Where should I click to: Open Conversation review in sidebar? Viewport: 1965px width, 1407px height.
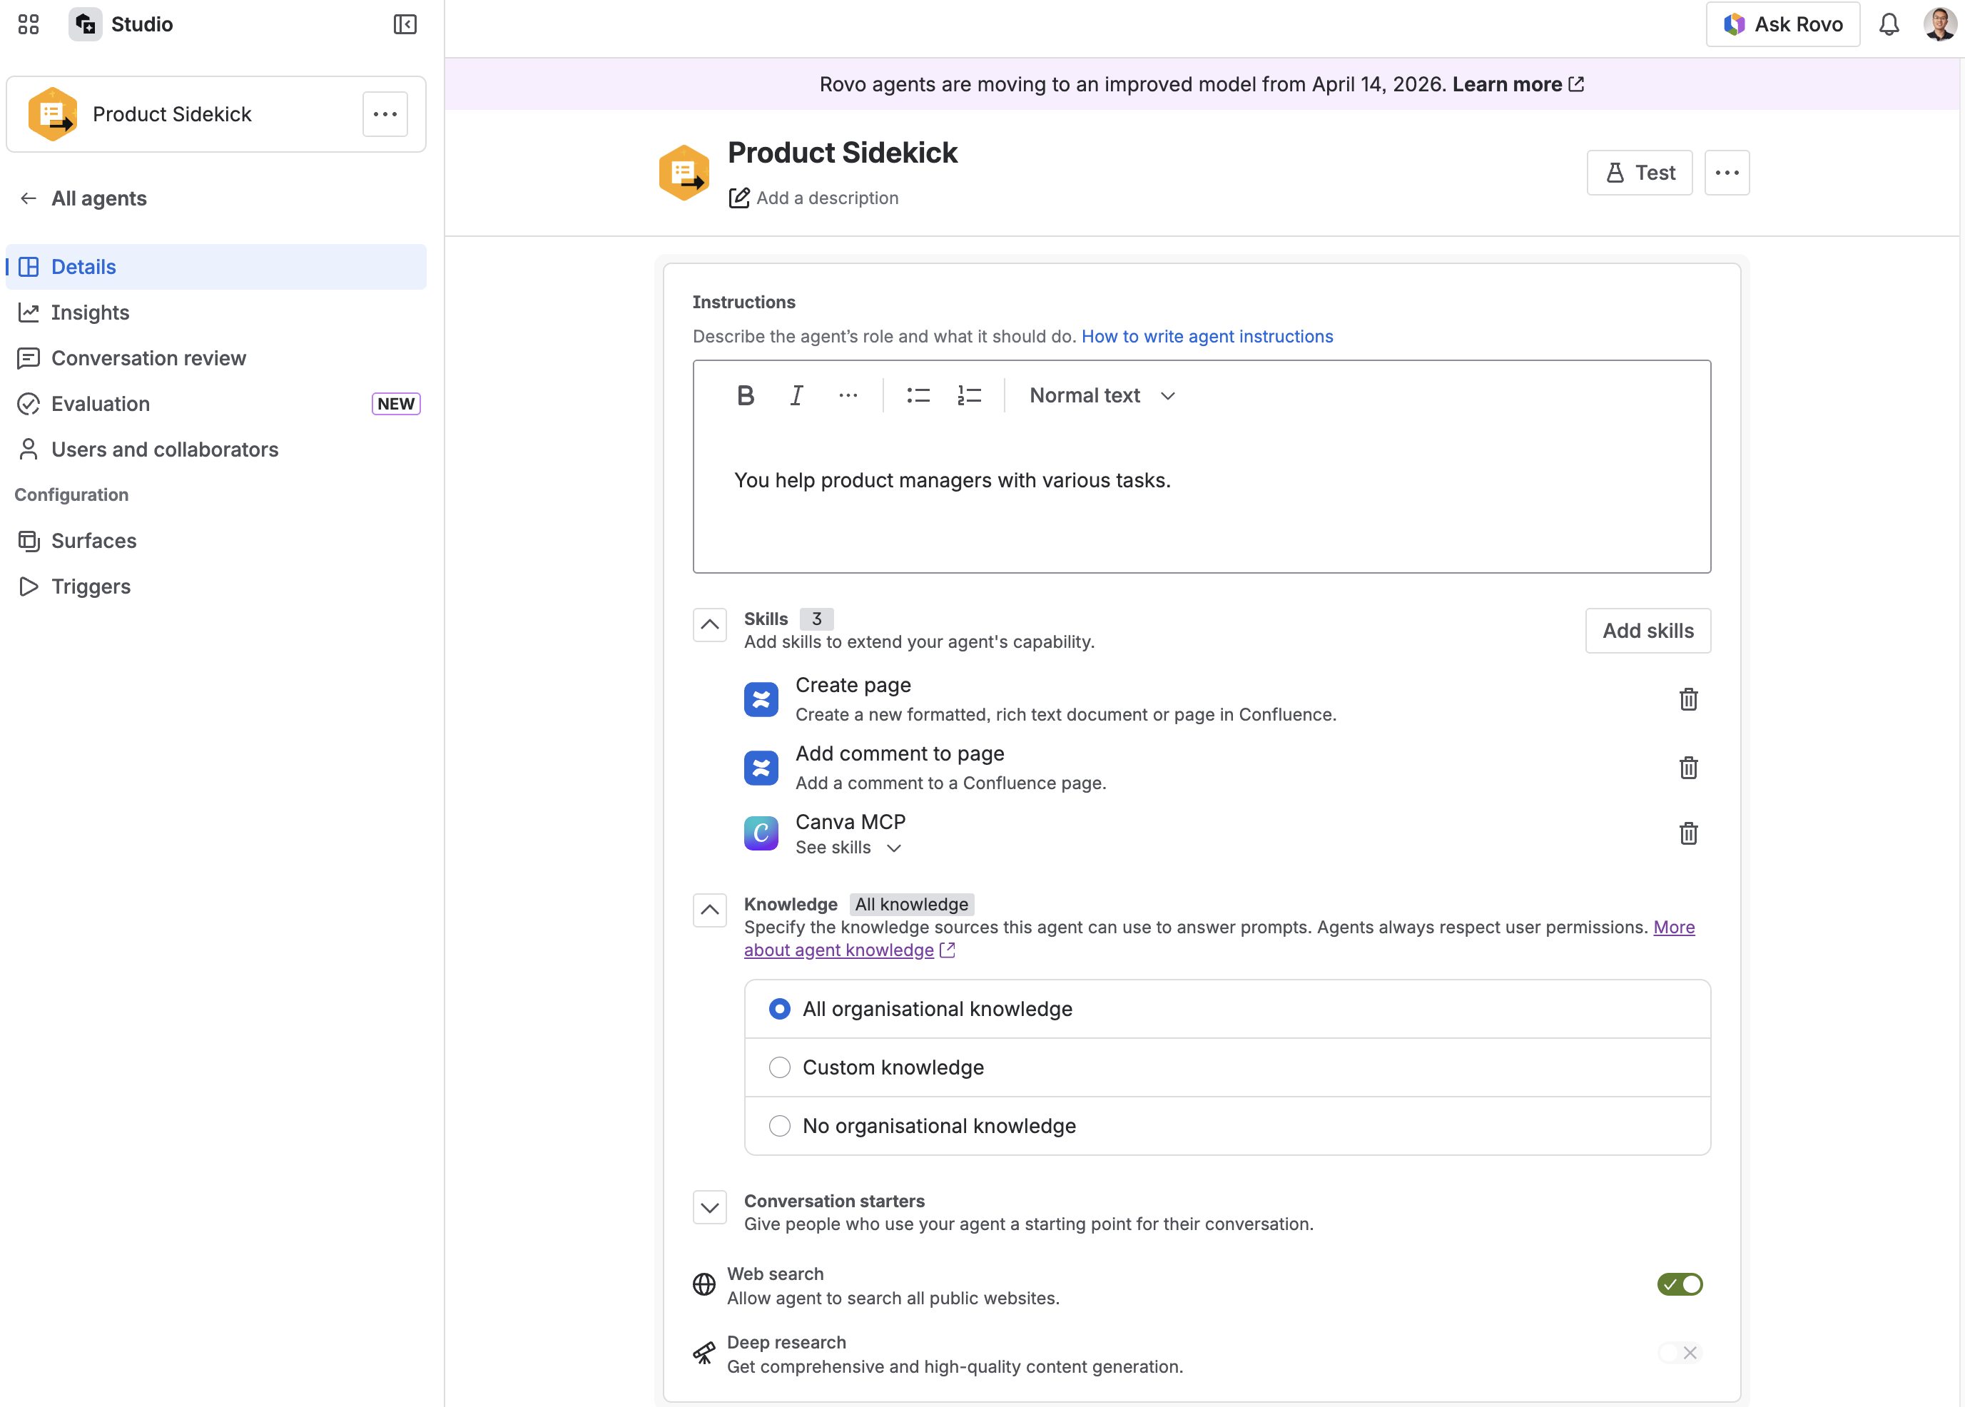(215, 359)
